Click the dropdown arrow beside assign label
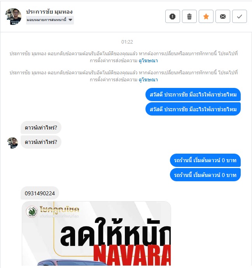 70,20
